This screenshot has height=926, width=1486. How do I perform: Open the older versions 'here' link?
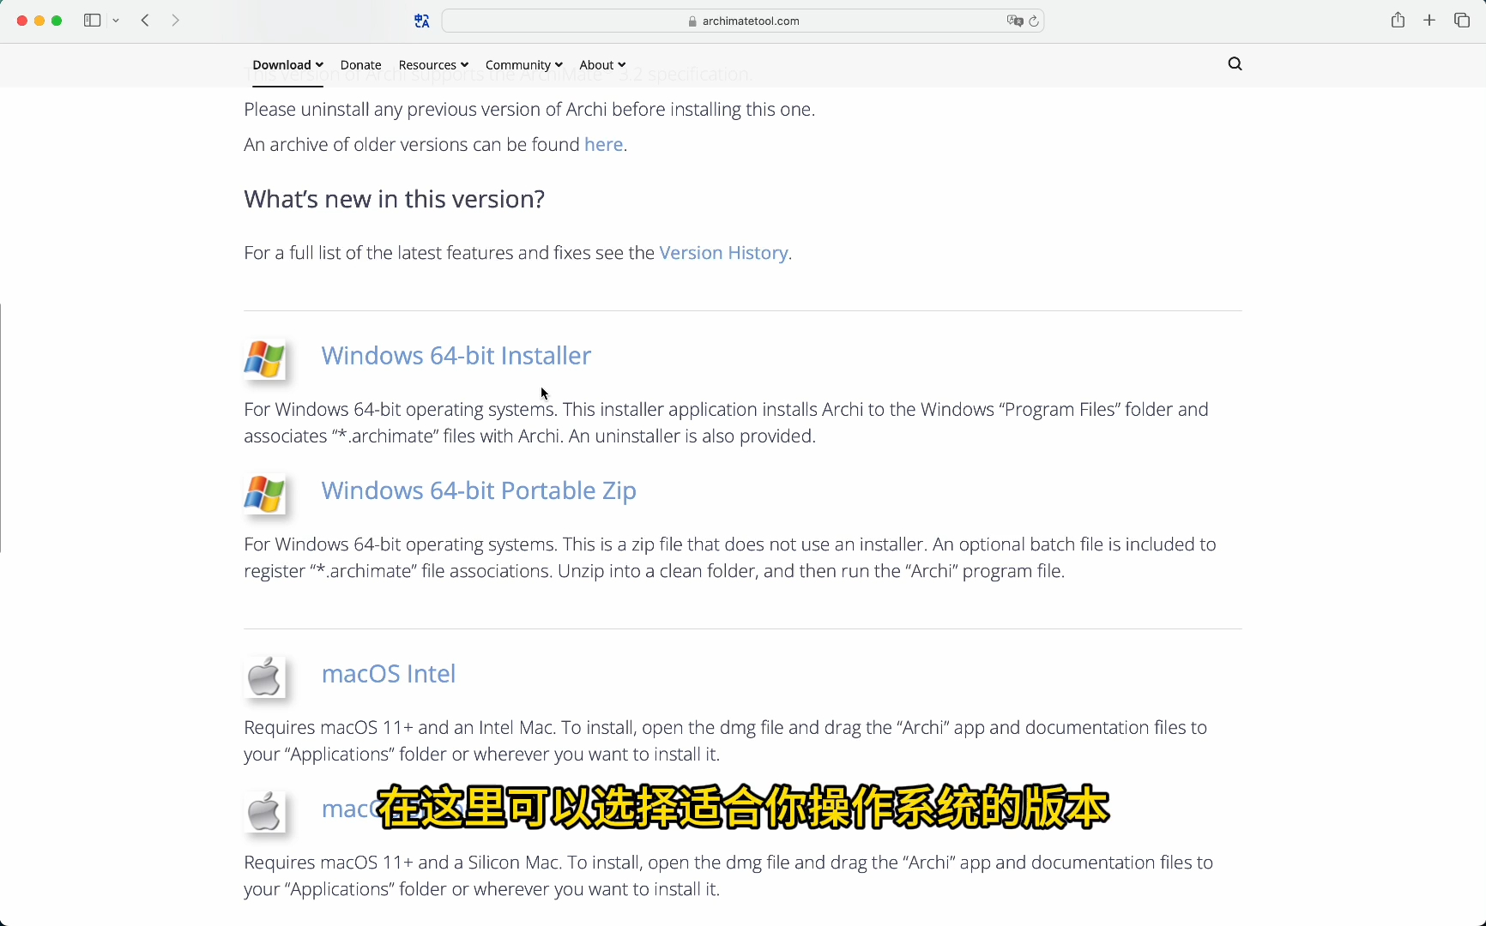(603, 145)
